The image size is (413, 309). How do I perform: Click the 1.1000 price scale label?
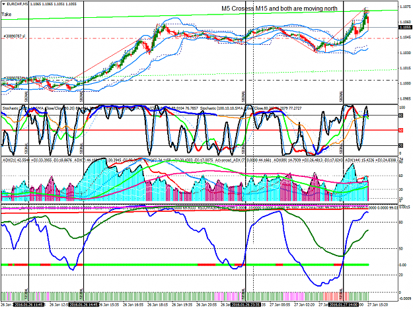point(405,83)
